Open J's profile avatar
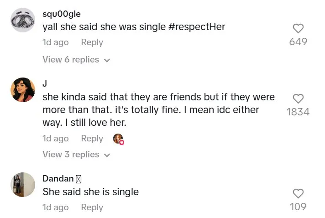 (23, 89)
